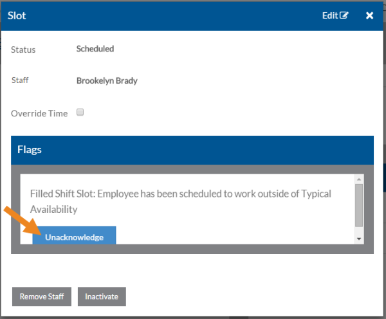Image resolution: width=386 pixels, height=319 pixels.
Task: Click the Inactivate button
Action: [102, 296]
